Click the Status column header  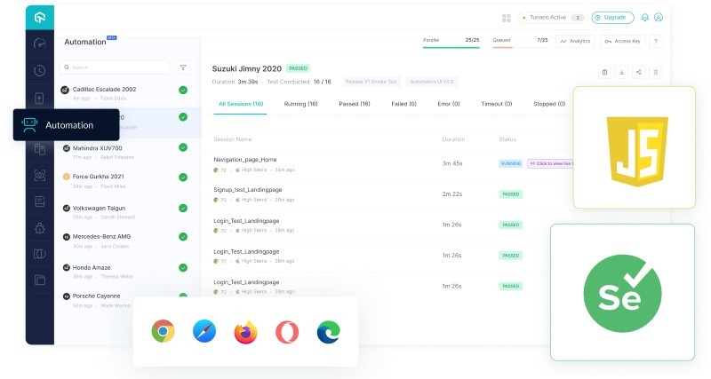click(507, 139)
